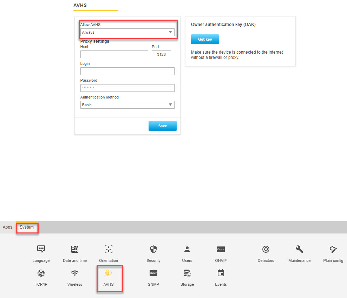
Task: Focus the proxy Login input field
Action: click(x=127, y=71)
